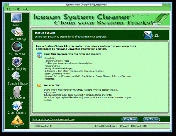Viewport: 176px width, 136px height.
Task: Open the Tool(T) menu
Action: (17, 9)
